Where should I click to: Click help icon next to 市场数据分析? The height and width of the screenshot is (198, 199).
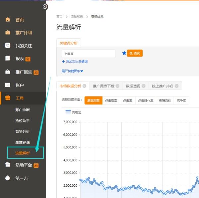point(84,86)
